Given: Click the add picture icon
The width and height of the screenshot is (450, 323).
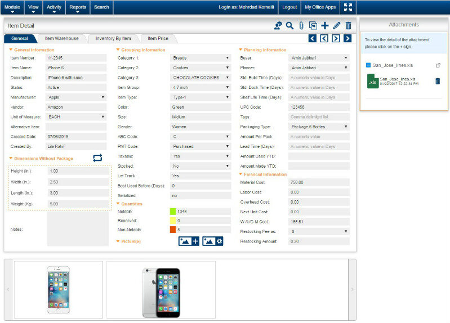Looking at the screenshot, I should [x=189, y=241].
